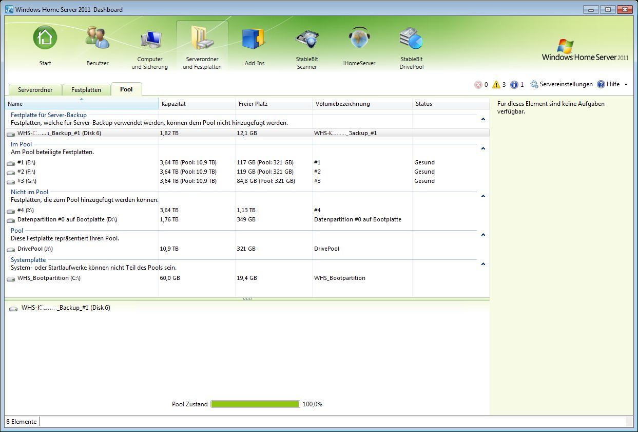Collapse Festplatte für Server-Backup group
The image size is (638, 432).
tap(483, 119)
